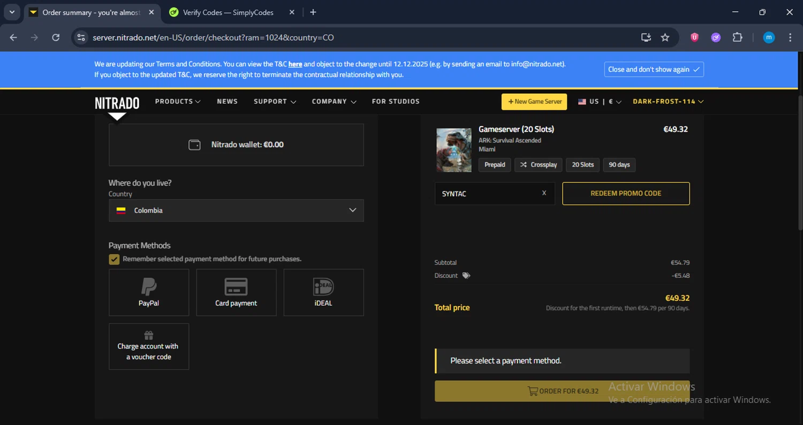Click the site information icon in address bar
This screenshot has width=803, height=425.
pos(81,37)
